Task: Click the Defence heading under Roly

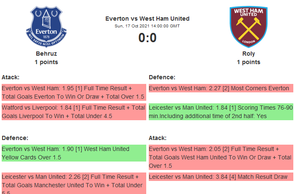Action: tap(162, 77)
